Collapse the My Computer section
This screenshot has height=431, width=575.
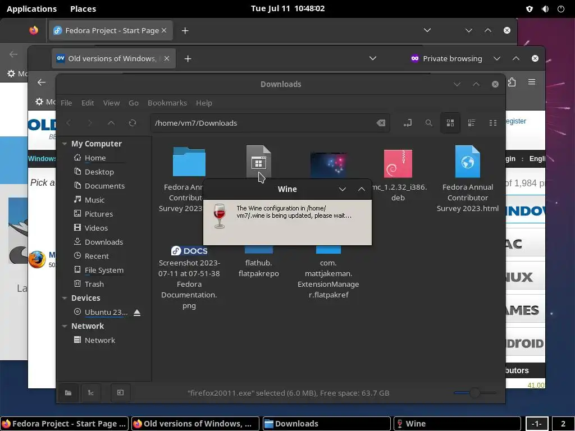tap(65, 144)
